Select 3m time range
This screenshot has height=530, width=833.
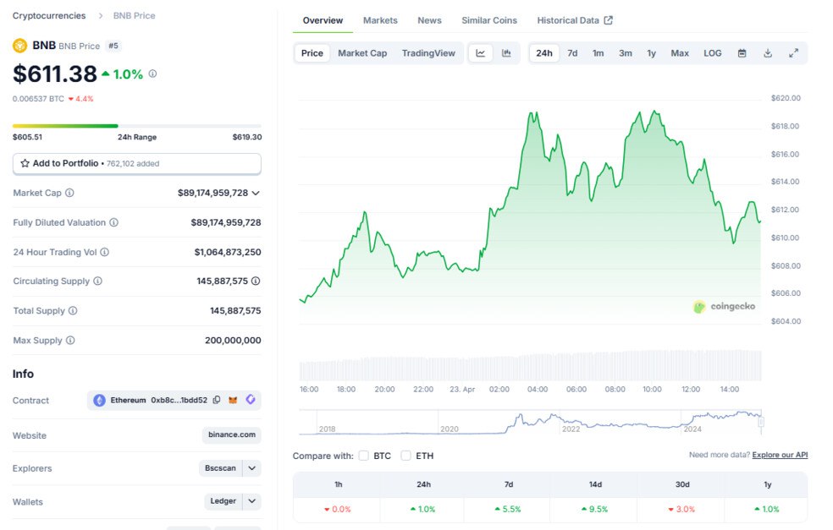[626, 53]
